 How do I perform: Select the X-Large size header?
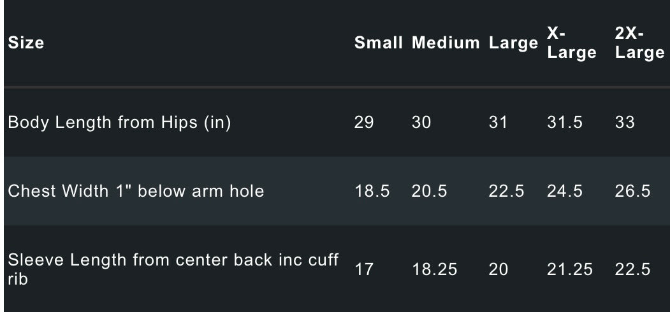[571, 43]
